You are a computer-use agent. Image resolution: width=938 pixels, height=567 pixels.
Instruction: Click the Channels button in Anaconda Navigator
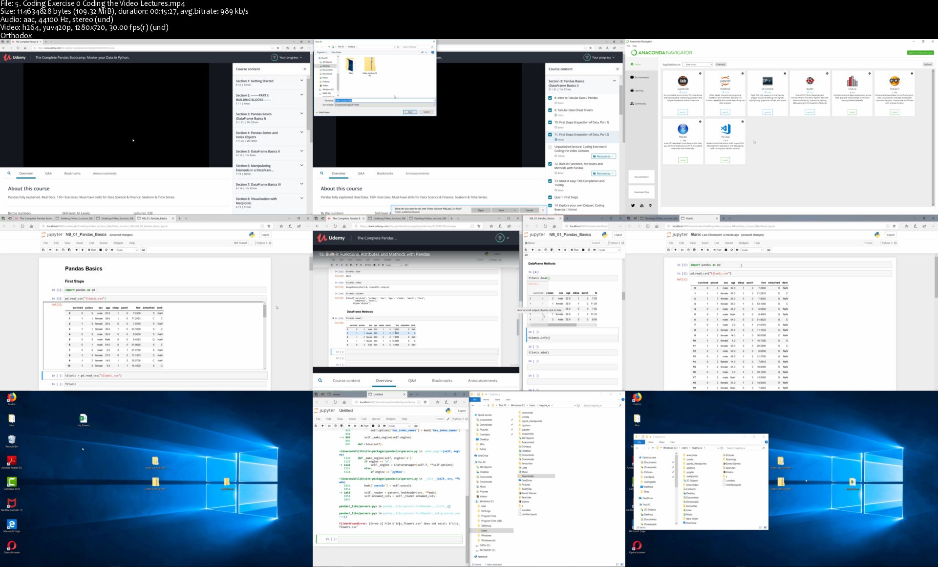[x=721, y=64]
